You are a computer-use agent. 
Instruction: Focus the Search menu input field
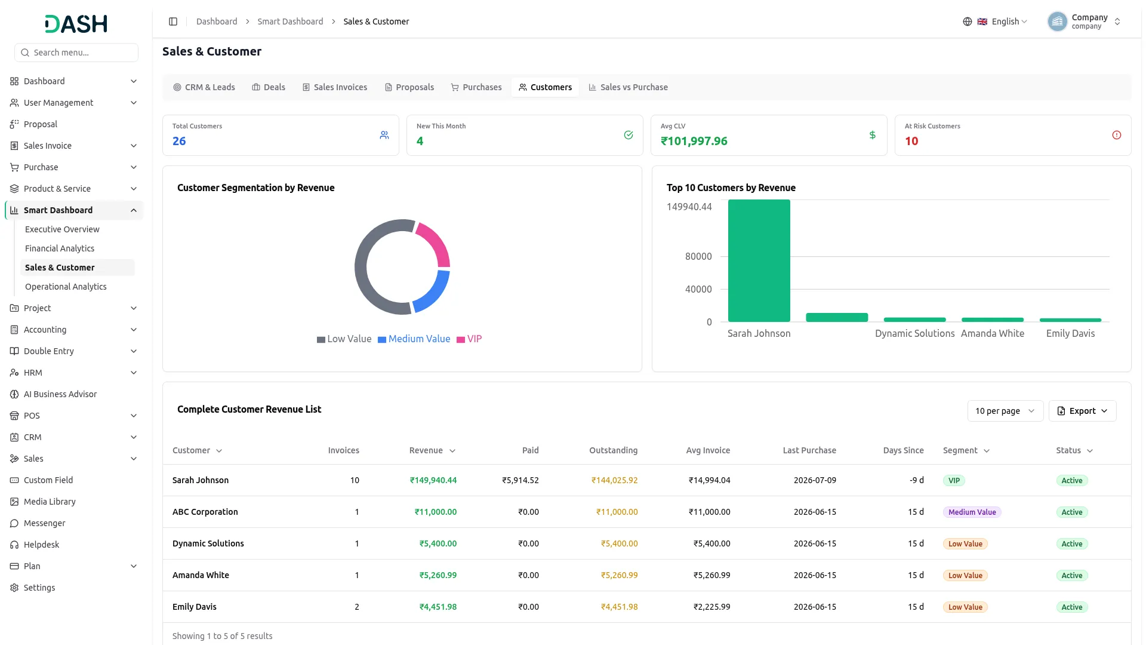(76, 53)
